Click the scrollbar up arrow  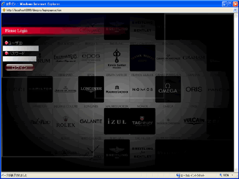tap(236, 15)
